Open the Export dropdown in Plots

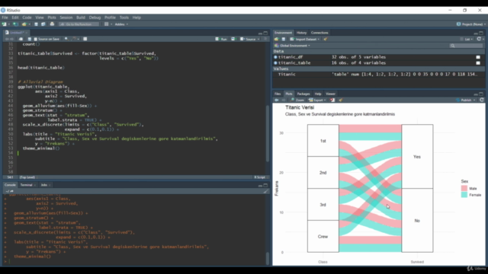pos(317,100)
